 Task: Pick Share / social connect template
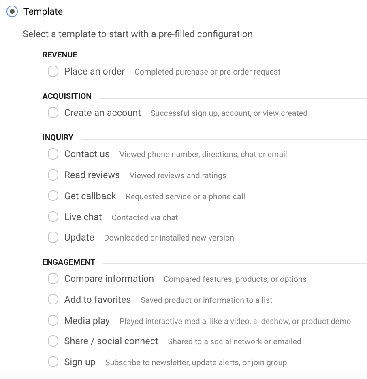[53, 341]
